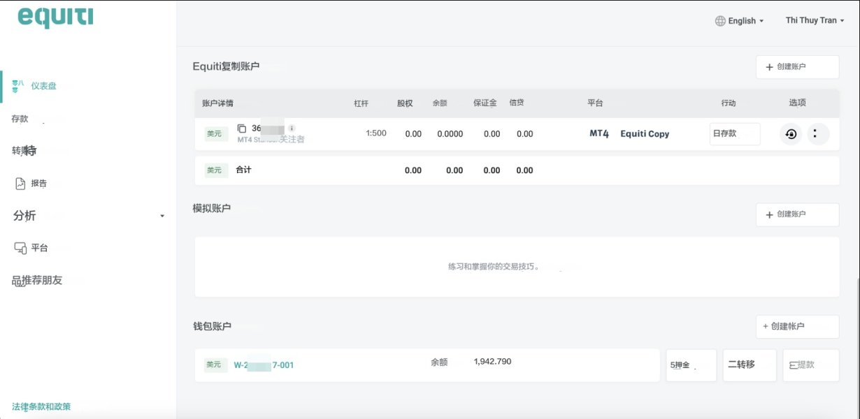Click the globe language icon
The height and width of the screenshot is (419, 860).
point(720,21)
